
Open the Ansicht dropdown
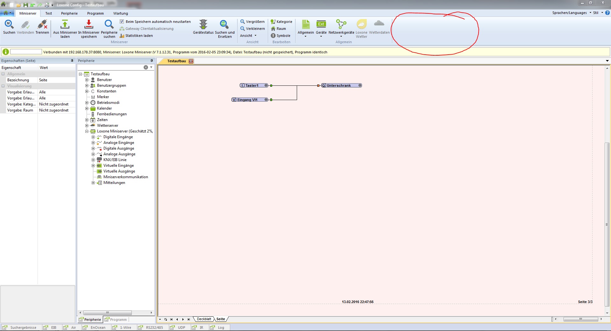248,36
